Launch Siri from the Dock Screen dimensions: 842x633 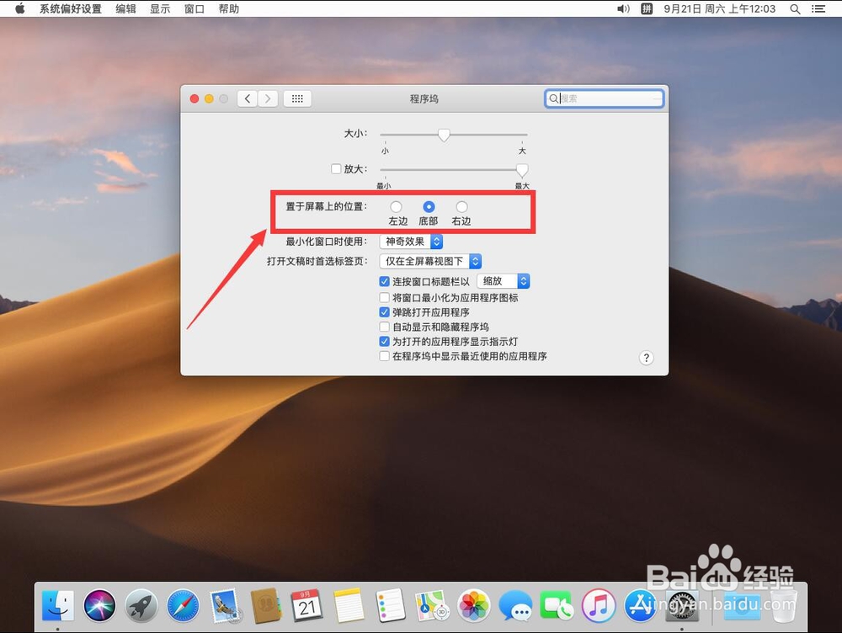(99, 605)
